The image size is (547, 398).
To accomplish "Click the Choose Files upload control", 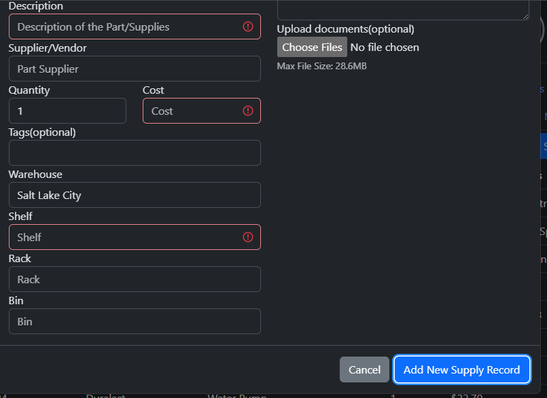I will coord(312,47).
